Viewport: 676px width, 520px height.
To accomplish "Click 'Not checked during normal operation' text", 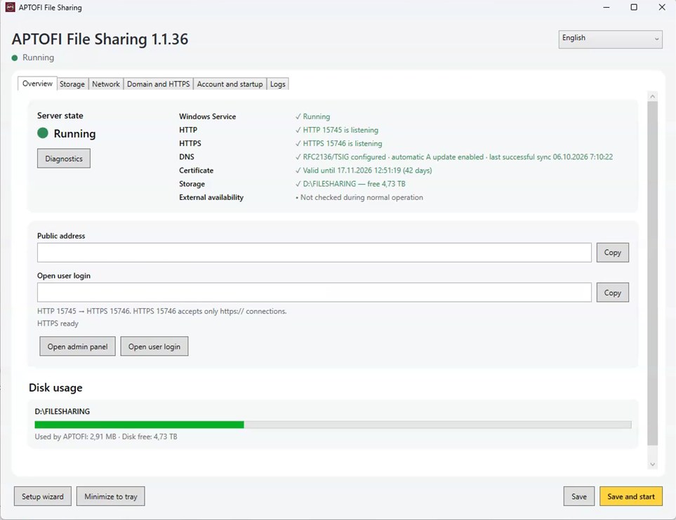I will point(362,197).
